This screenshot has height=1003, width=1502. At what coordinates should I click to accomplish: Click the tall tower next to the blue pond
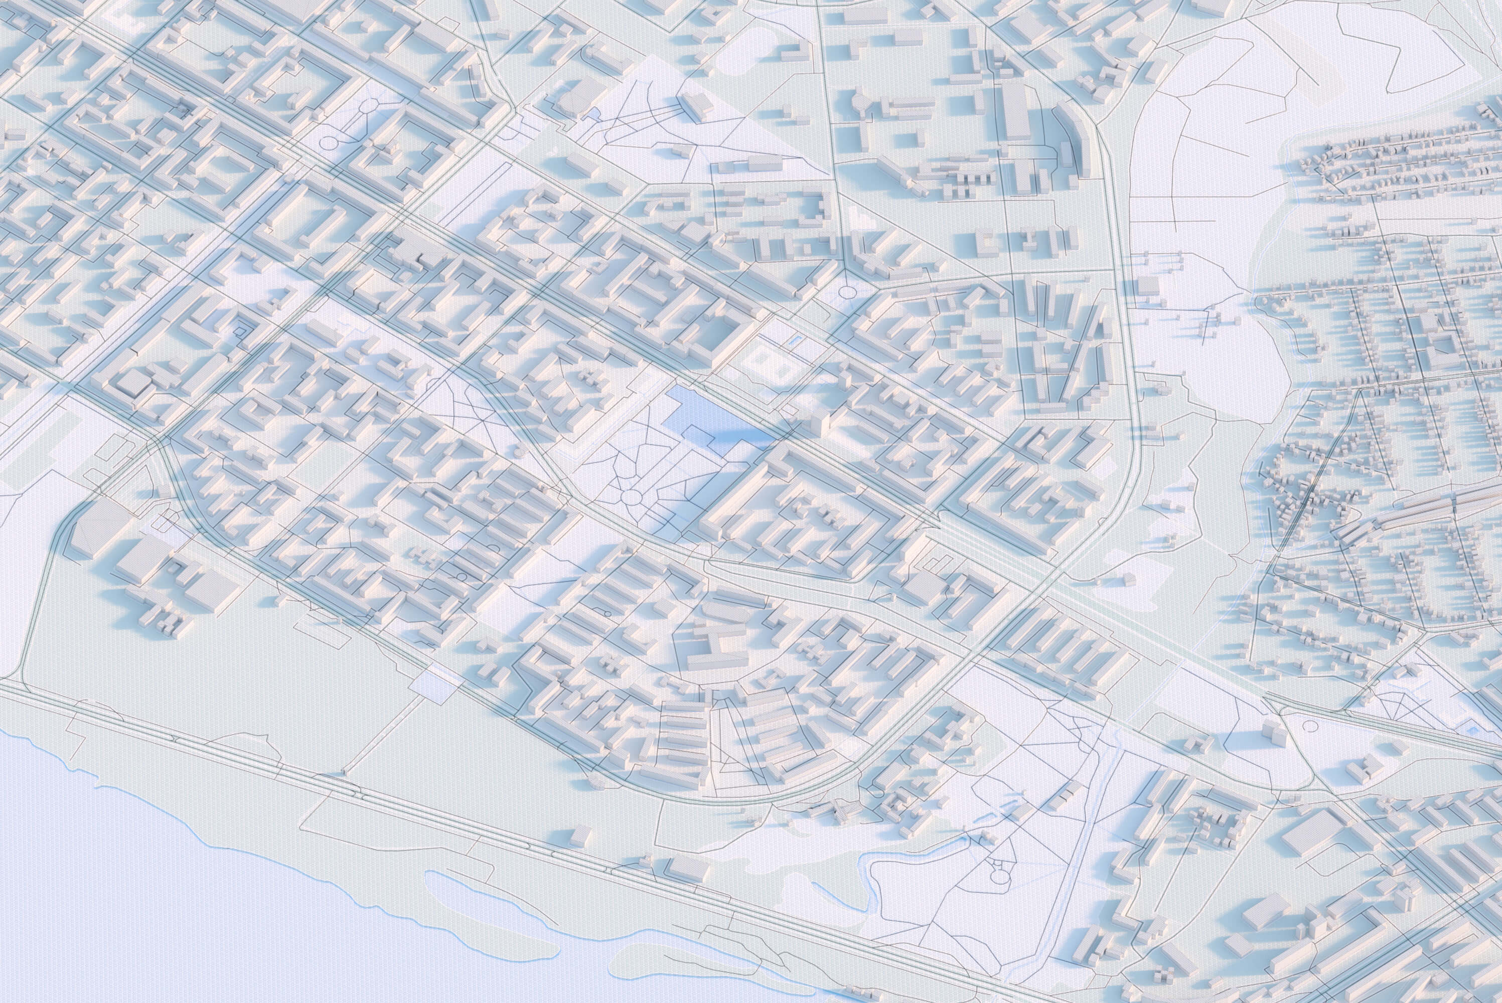point(819,423)
